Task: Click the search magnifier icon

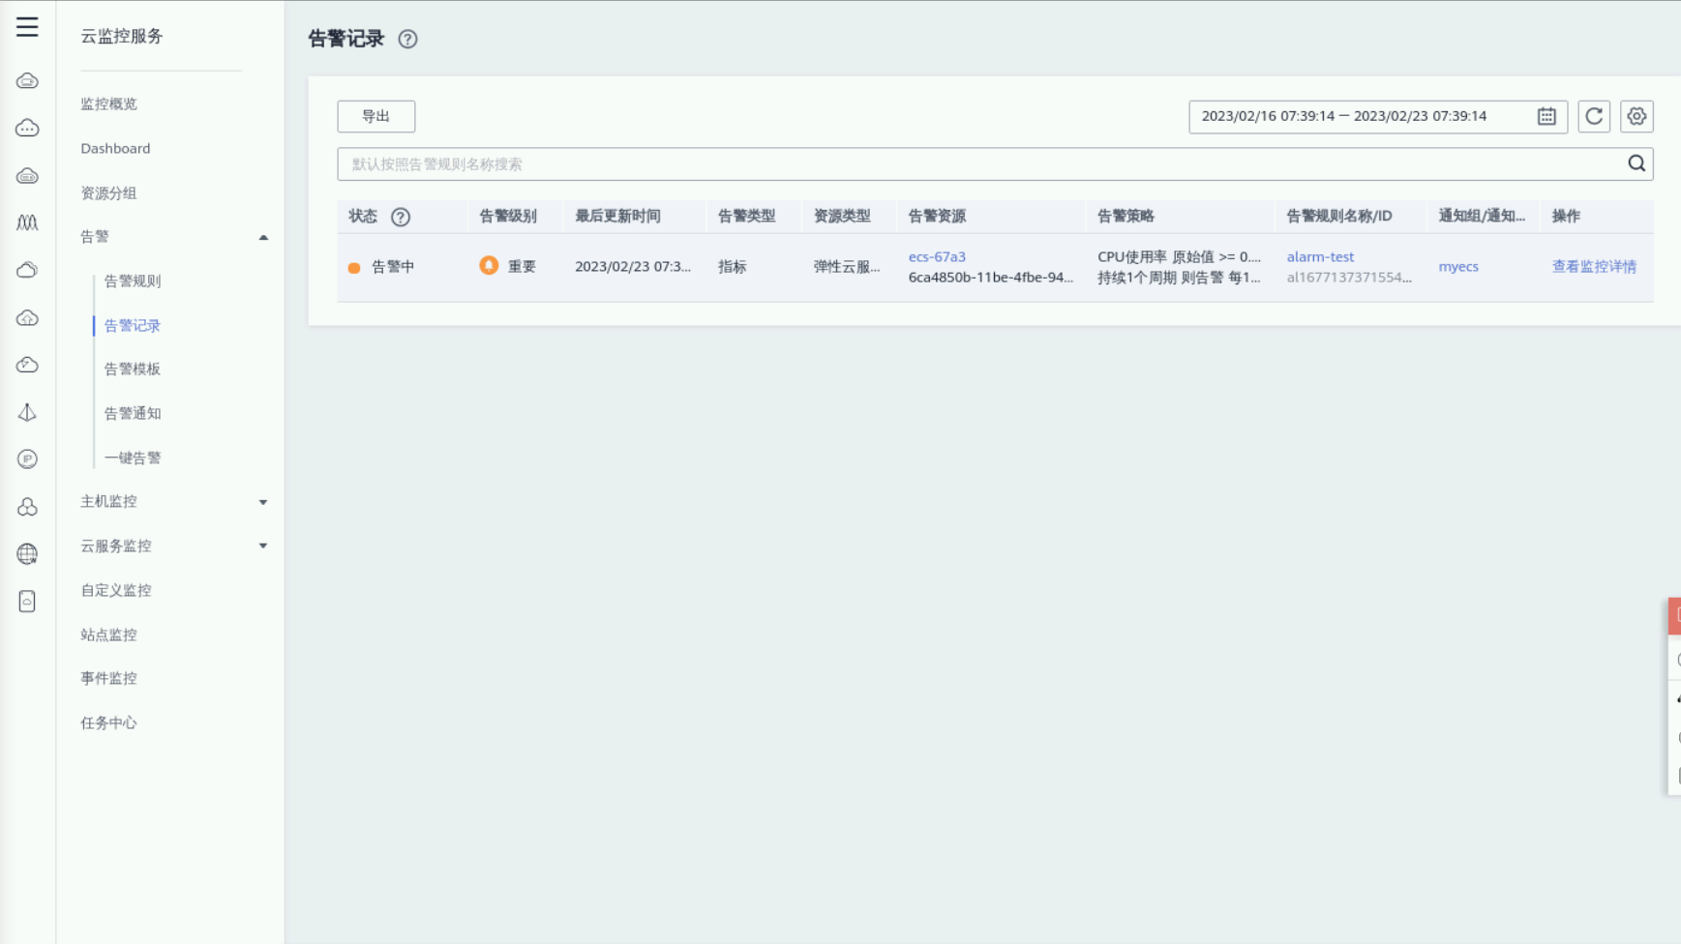Action: click(x=1636, y=163)
